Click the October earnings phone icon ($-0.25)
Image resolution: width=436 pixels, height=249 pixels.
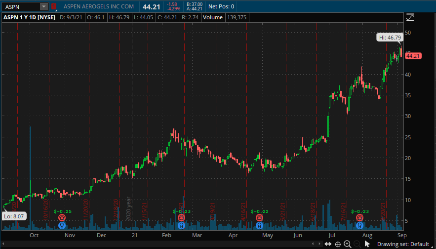[x=62, y=217]
